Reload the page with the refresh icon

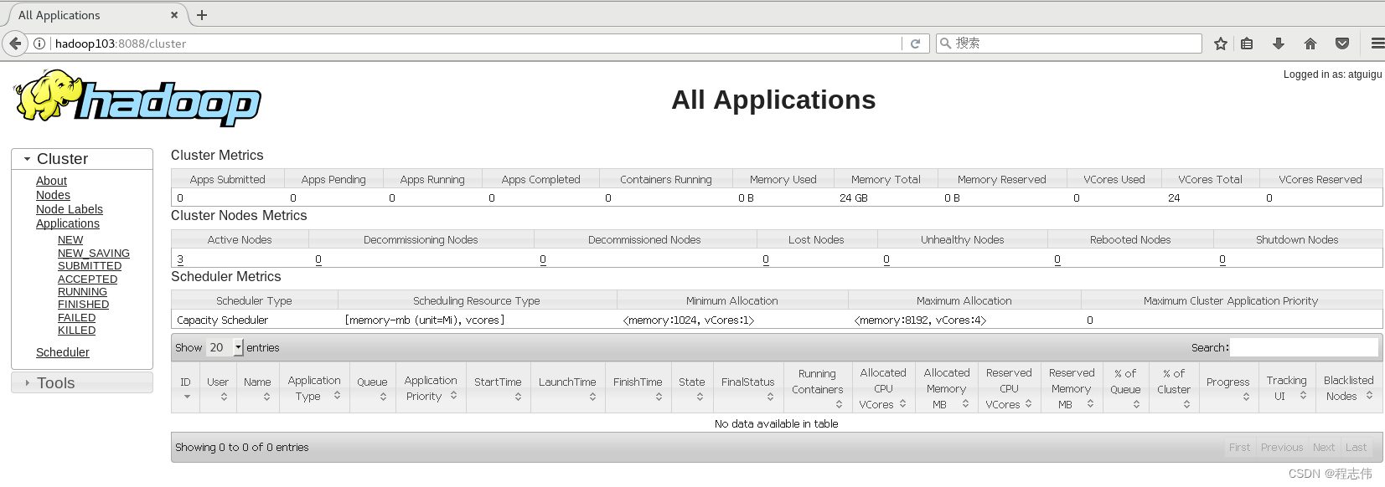pyautogui.click(x=915, y=44)
